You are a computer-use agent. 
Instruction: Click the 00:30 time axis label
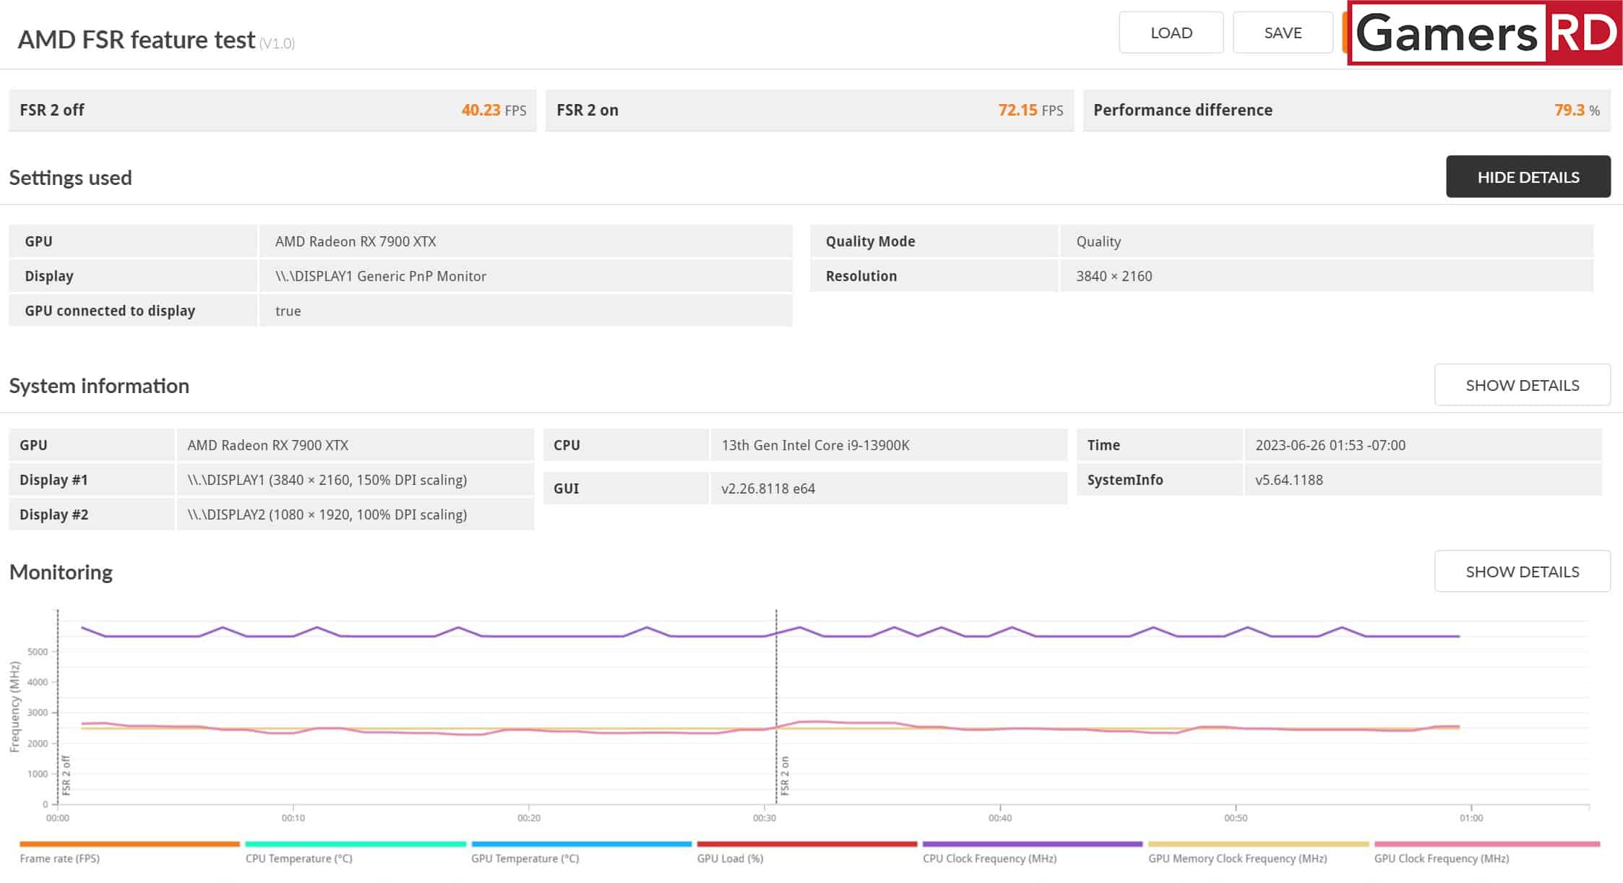coord(765,818)
